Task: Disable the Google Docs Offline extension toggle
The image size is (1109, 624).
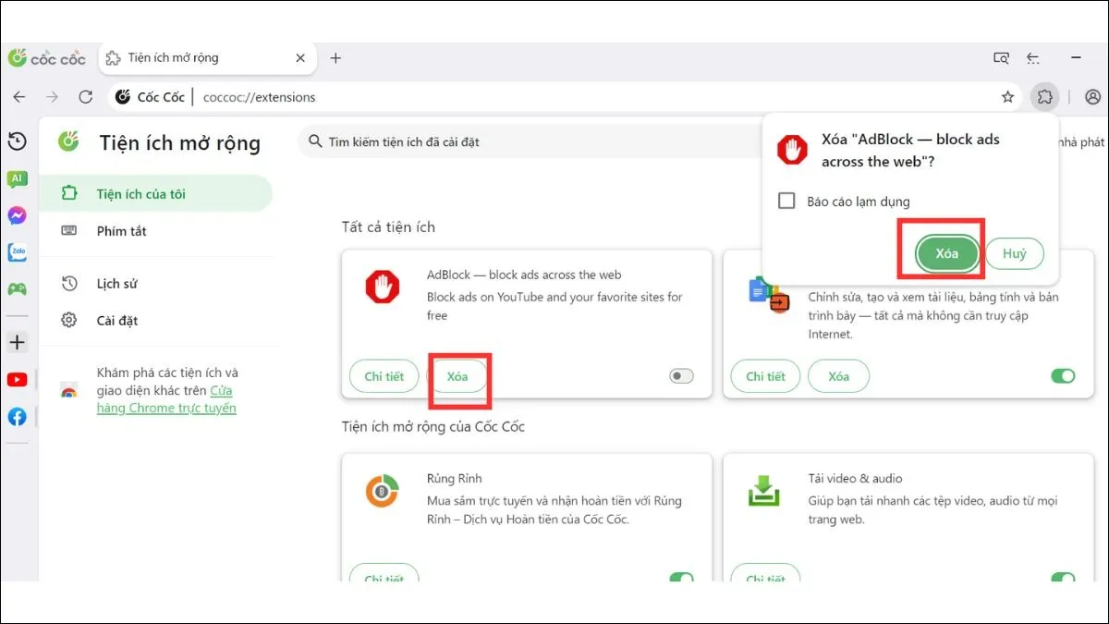Action: pyautogui.click(x=1063, y=376)
